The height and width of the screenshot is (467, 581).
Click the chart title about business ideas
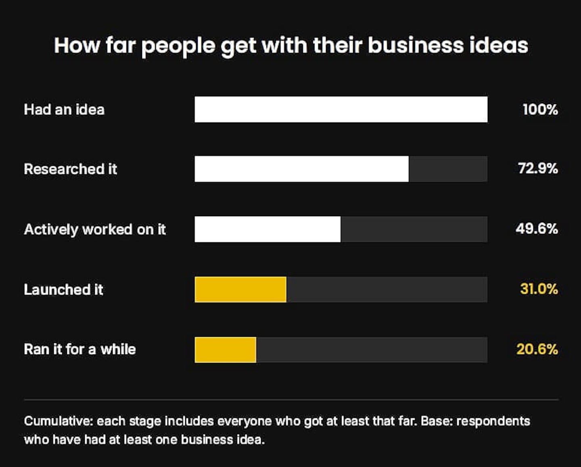(x=291, y=46)
